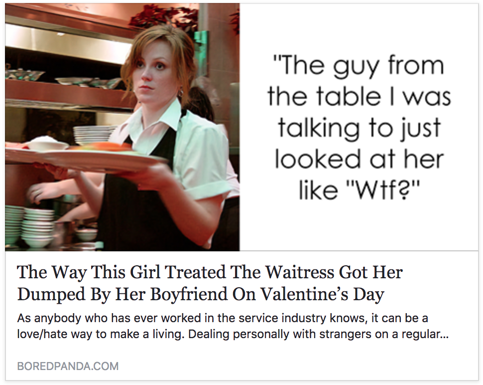Click the stack of white plates on the shelf
This screenshot has width=483, height=385.
coord(93,135)
